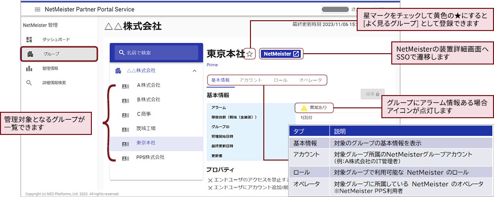Click the 1(3)台 device count value

pos(306,118)
